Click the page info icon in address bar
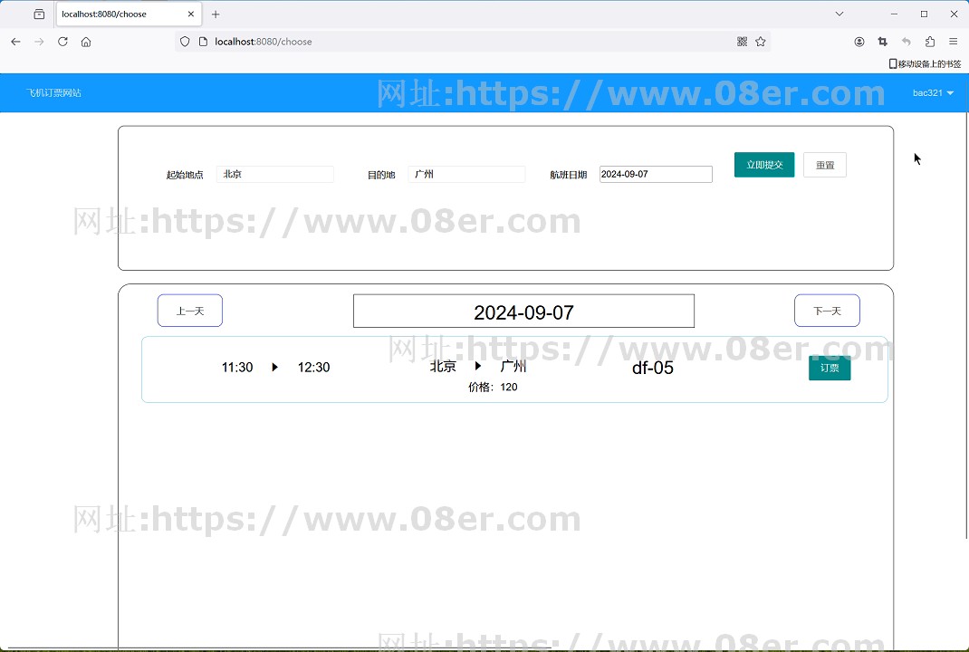The image size is (969, 652). pos(203,42)
